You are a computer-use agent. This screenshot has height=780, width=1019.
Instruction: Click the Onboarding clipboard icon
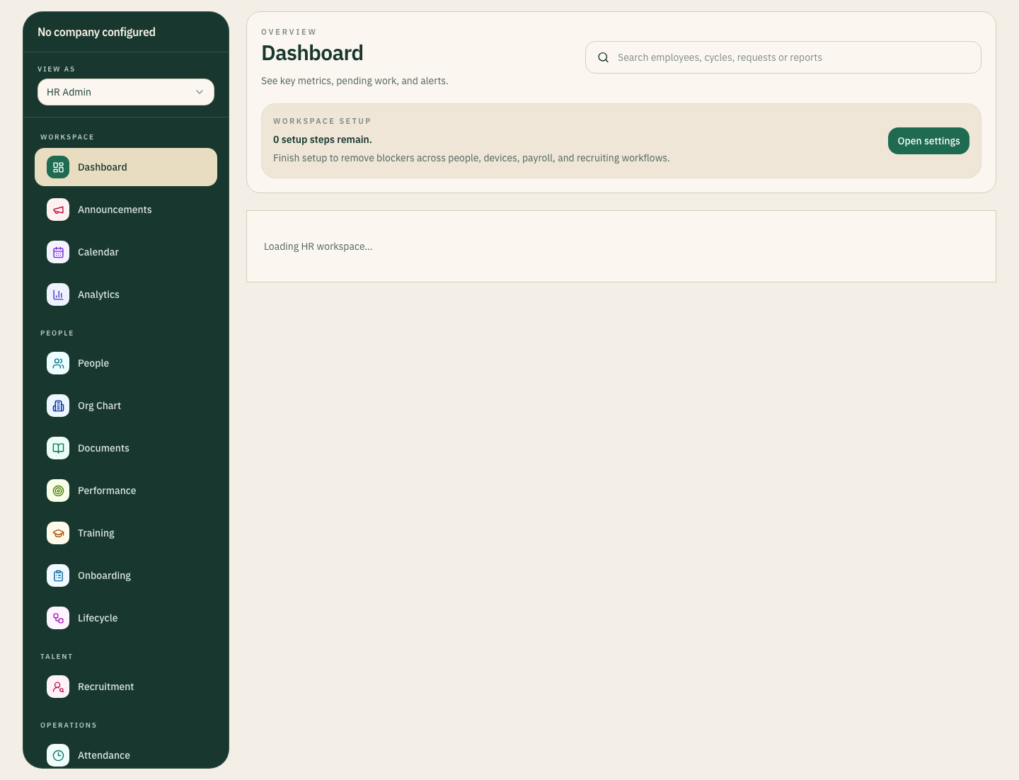pyautogui.click(x=58, y=575)
